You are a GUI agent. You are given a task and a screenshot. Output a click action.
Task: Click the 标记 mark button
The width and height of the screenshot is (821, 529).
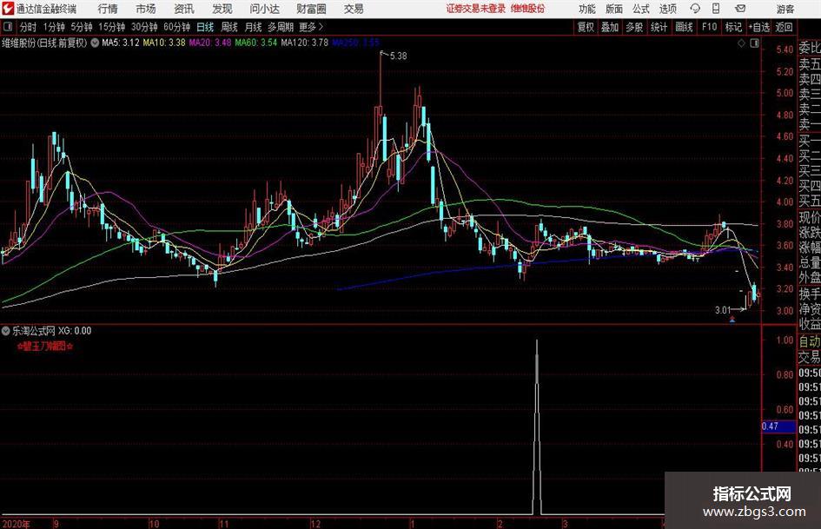pos(733,27)
